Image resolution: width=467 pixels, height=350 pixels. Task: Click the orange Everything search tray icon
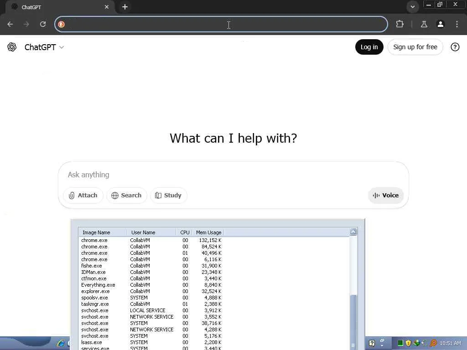[x=434, y=343]
